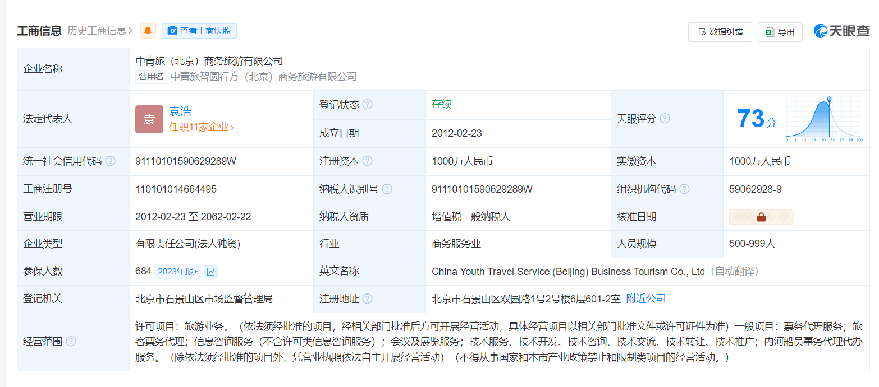Viewport: 879px width, 387px height.
Task: Click help icon beside 经营范围
Action: (x=71, y=342)
